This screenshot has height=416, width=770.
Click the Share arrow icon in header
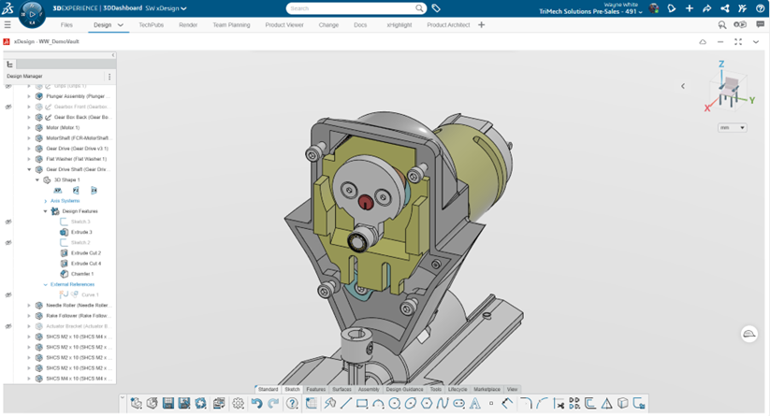point(706,8)
